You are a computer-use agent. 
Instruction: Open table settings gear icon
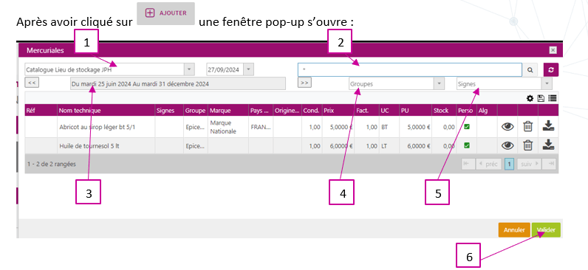tap(530, 99)
